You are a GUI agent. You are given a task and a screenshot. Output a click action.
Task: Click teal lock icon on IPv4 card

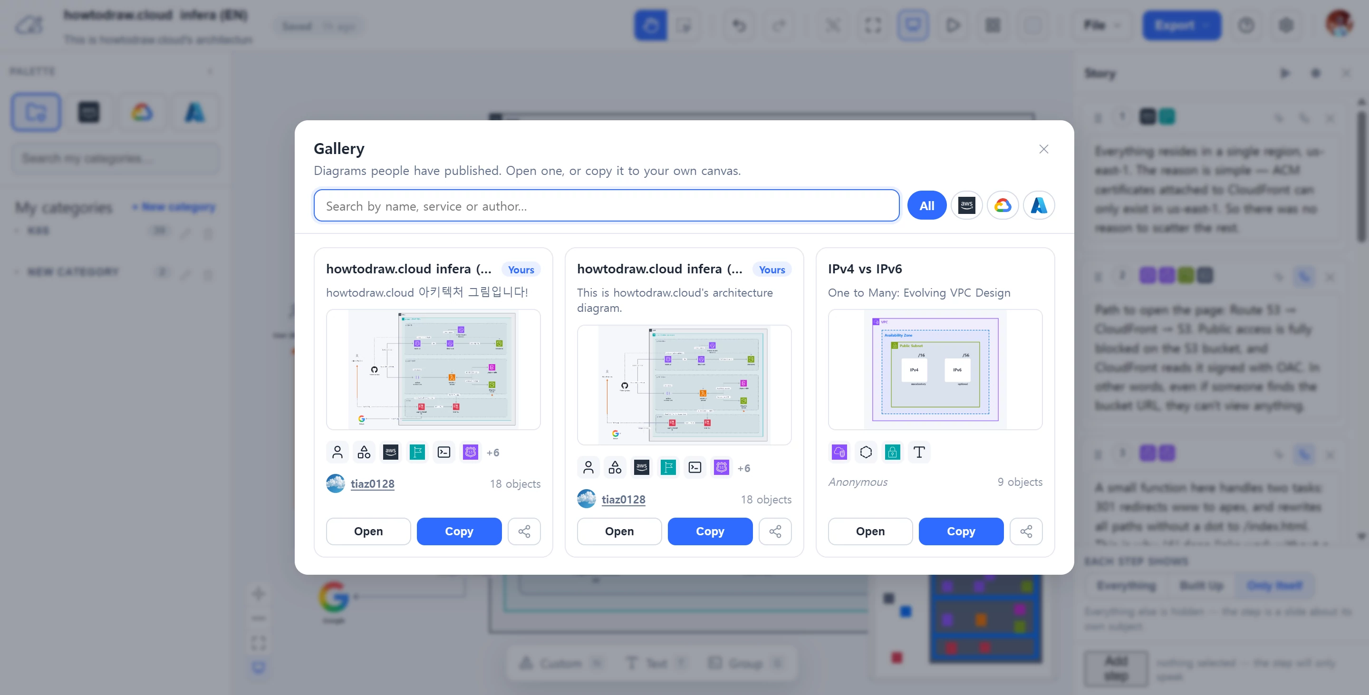(x=892, y=452)
